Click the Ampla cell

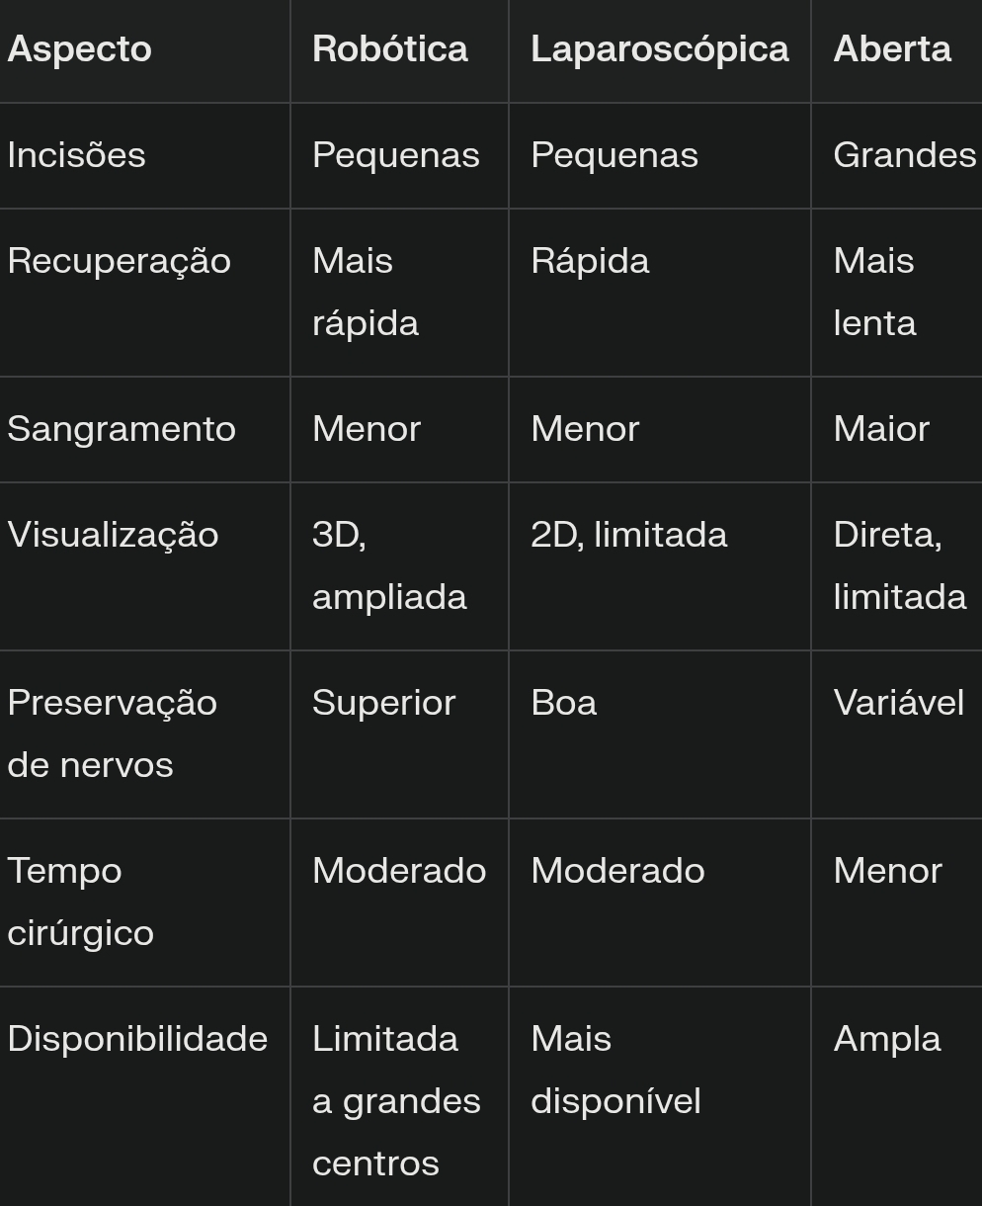point(887,1039)
